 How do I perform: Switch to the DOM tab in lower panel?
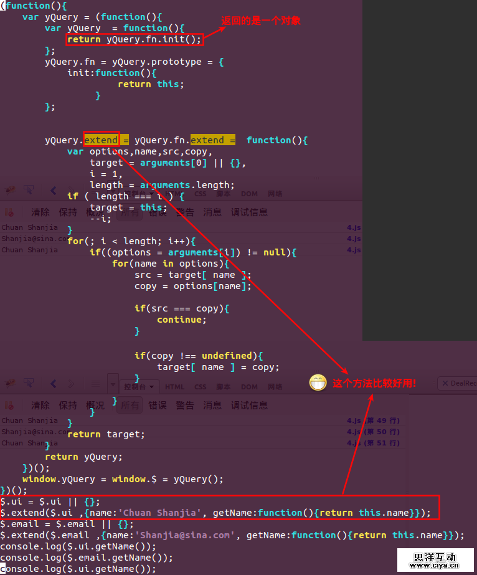(x=249, y=387)
